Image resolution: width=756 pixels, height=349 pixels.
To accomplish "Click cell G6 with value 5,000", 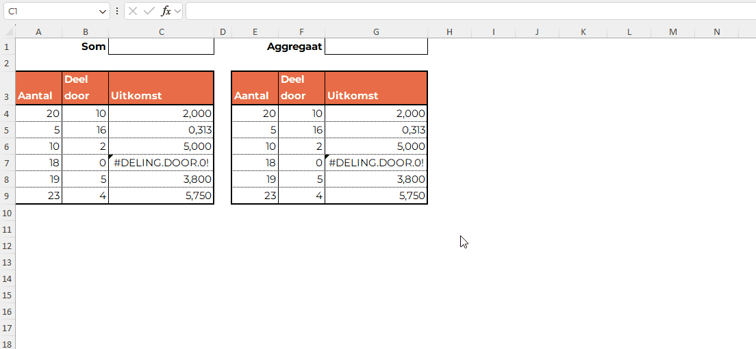I will 376,146.
